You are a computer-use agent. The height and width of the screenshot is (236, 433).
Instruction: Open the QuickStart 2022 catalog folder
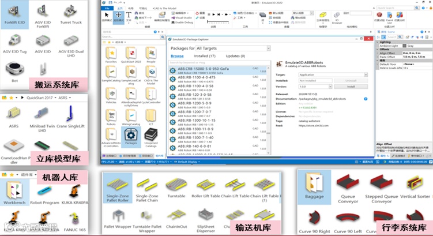click(131, 55)
